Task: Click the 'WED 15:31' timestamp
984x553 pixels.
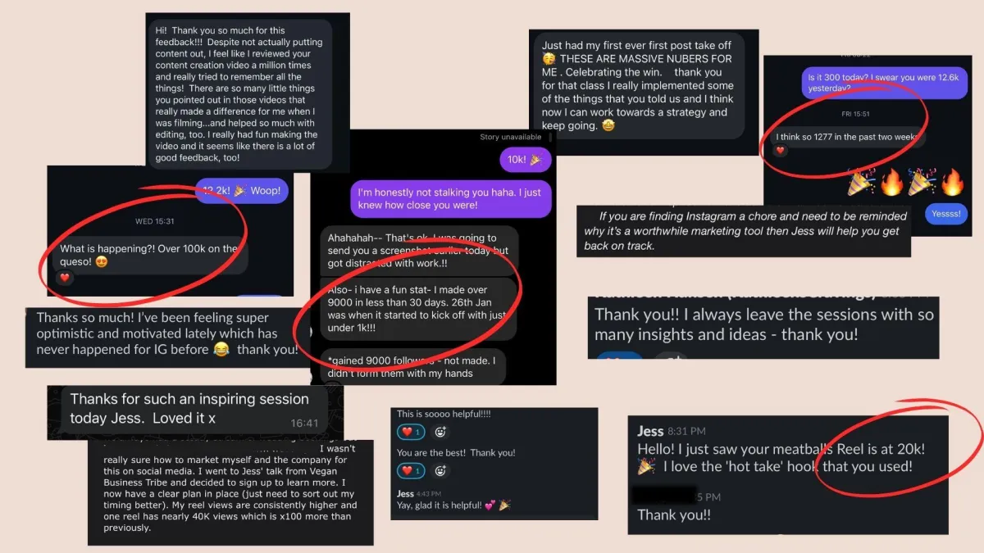Action: tap(154, 221)
